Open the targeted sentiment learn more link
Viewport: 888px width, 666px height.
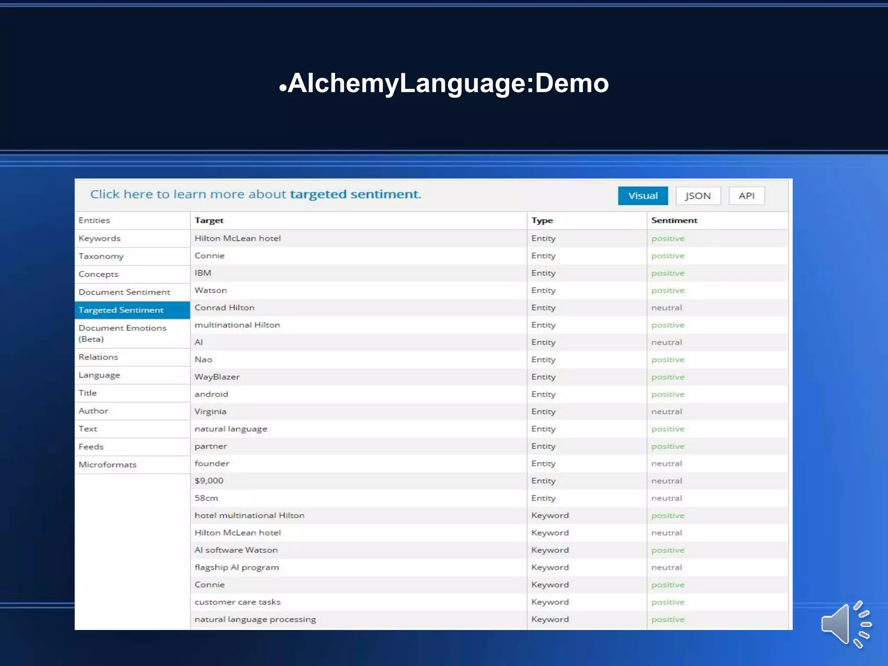point(255,194)
